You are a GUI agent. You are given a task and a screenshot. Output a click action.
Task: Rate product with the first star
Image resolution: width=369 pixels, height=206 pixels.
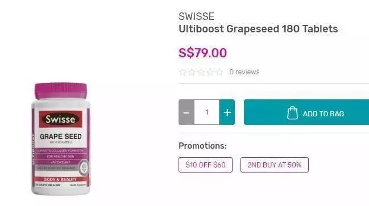(x=183, y=72)
